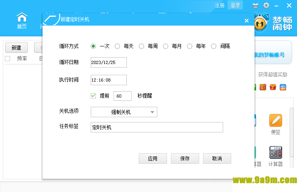Click the 新建 button in main window
This screenshot has height=192, width=297.
click(16, 47)
